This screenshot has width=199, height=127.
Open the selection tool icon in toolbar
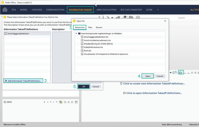[x=108, y=17]
